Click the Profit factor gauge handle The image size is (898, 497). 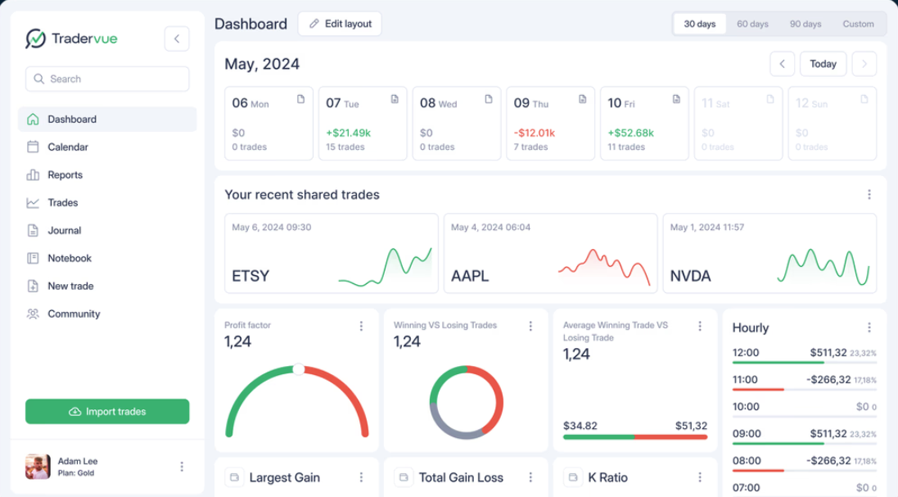pyautogui.click(x=299, y=369)
